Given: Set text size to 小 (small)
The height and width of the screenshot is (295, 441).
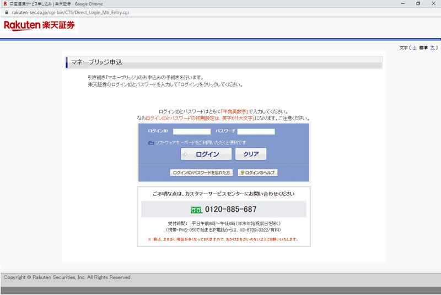Looking at the screenshot, I should 414,48.
